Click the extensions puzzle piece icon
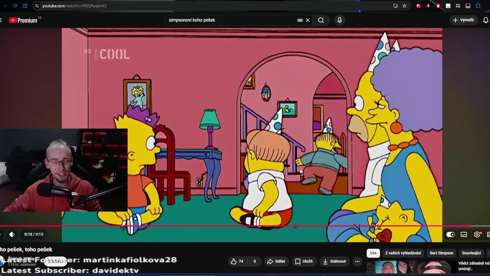 click(x=478, y=6)
